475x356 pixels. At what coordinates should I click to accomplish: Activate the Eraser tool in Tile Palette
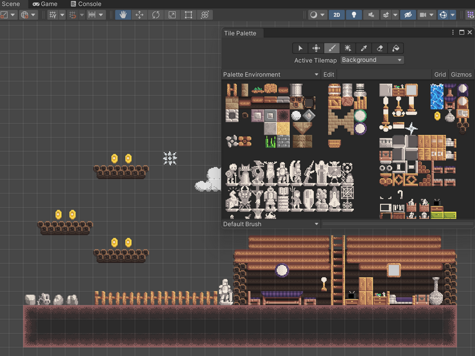[379, 48]
